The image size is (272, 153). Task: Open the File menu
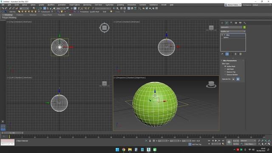(x=3, y=5)
